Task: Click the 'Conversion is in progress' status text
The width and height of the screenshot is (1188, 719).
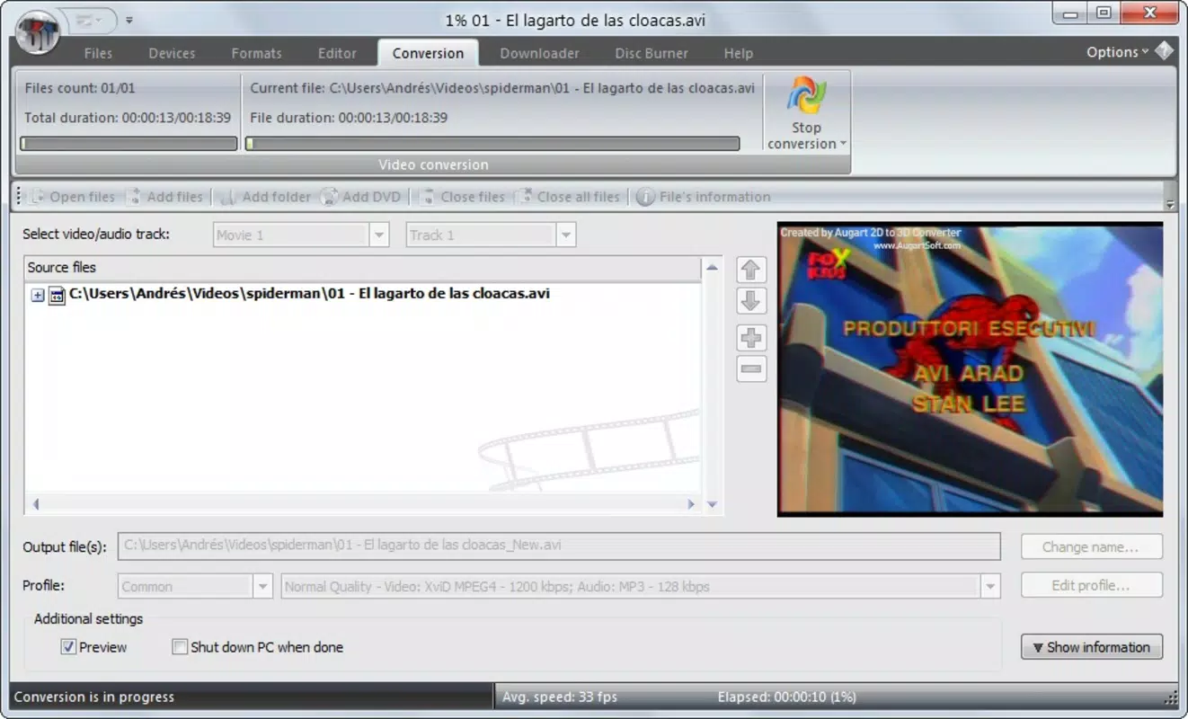Action: (x=94, y=697)
